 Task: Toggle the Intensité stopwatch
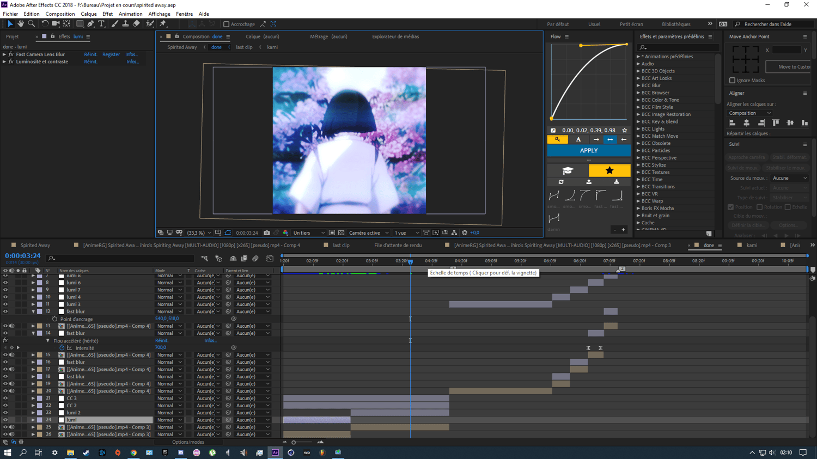[62, 348]
